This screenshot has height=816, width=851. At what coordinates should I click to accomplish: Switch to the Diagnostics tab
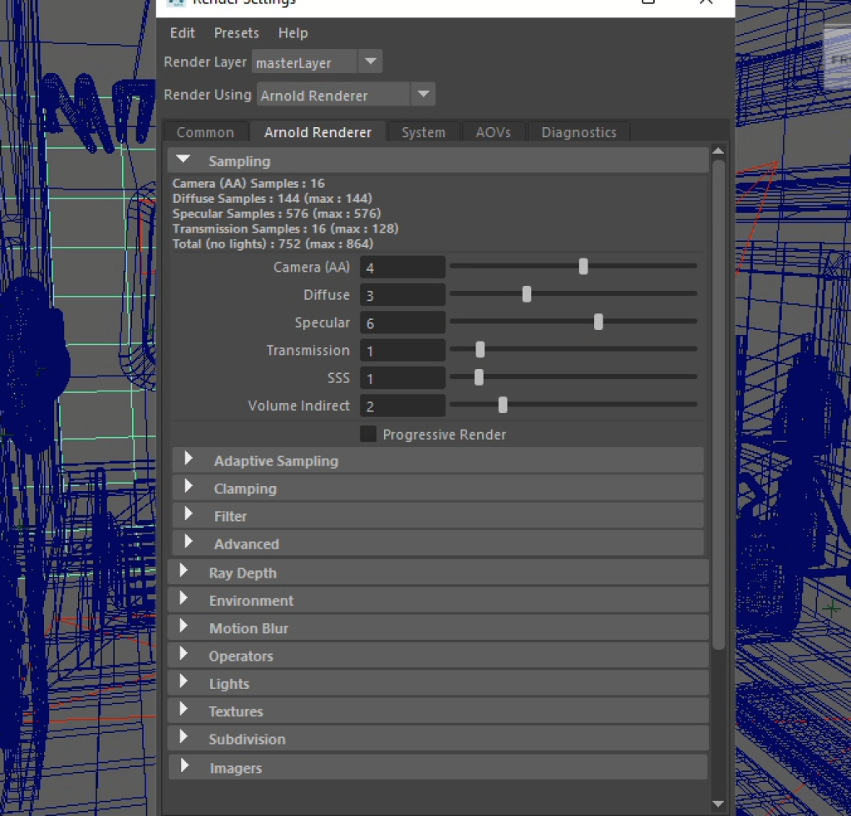[578, 132]
